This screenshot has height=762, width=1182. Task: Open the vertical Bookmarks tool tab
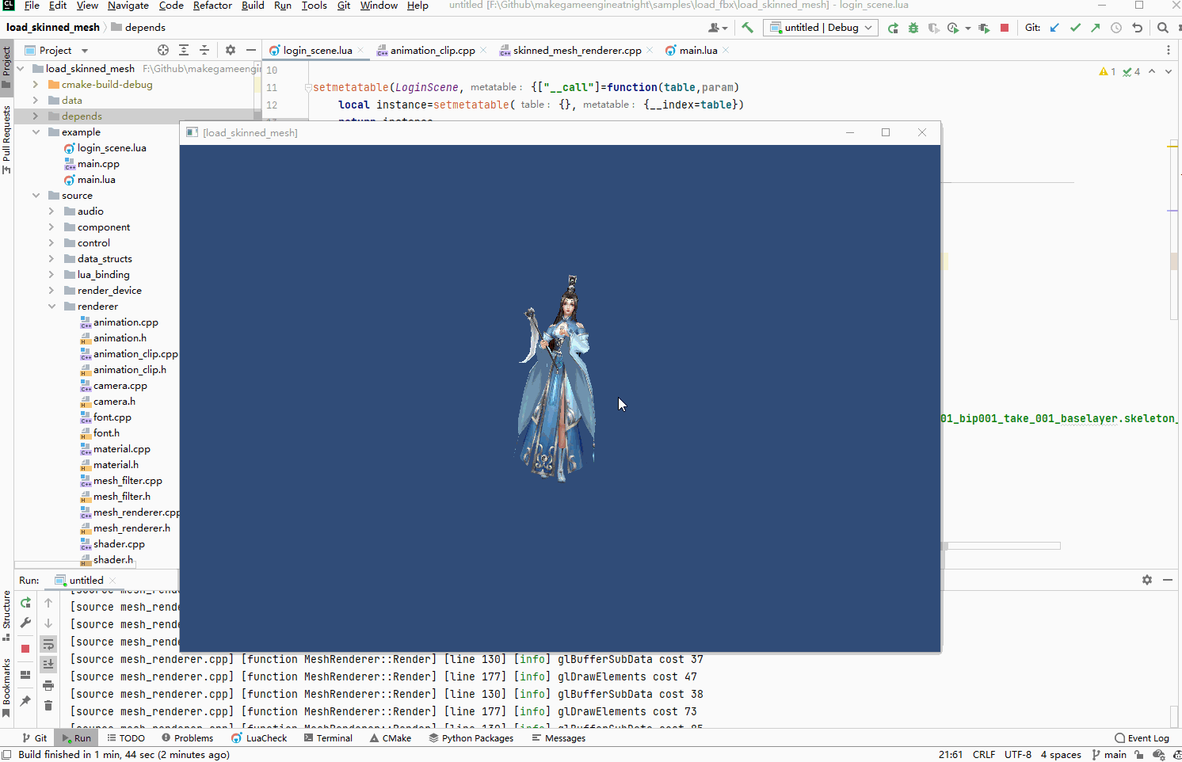(6, 688)
